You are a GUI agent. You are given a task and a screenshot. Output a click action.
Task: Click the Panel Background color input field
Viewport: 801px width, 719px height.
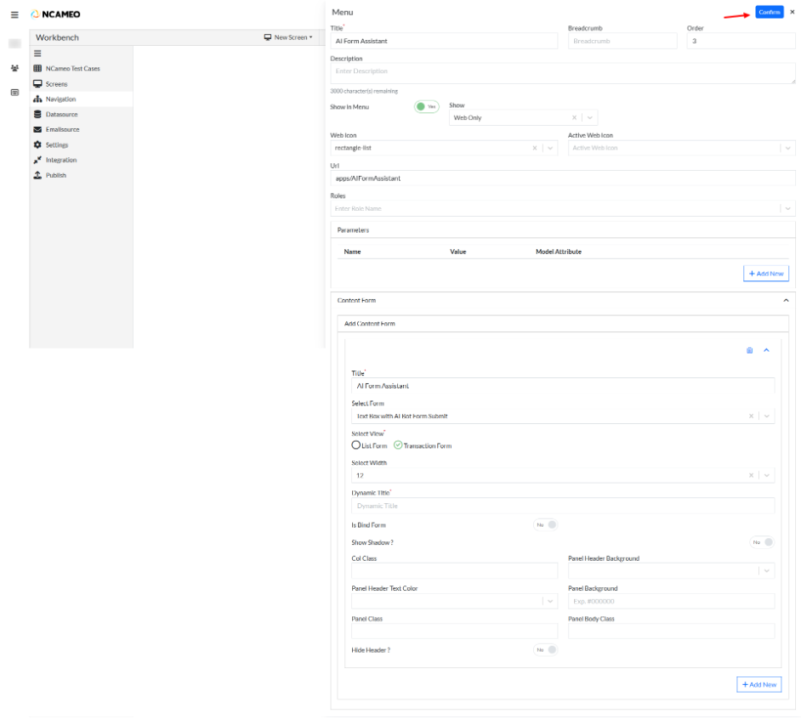click(x=671, y=602)
